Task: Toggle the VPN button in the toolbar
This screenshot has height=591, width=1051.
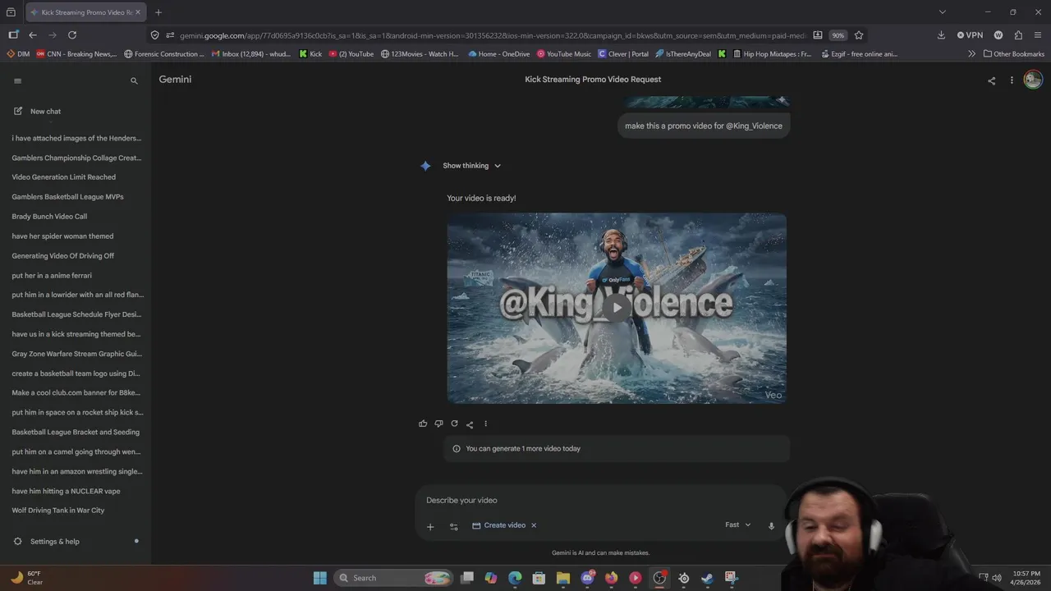Action: tap(970, 35)
